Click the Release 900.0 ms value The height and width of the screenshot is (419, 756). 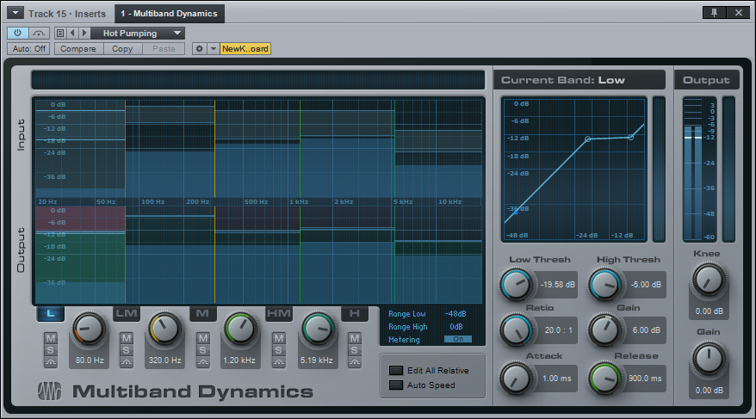[x=645, y=379]
